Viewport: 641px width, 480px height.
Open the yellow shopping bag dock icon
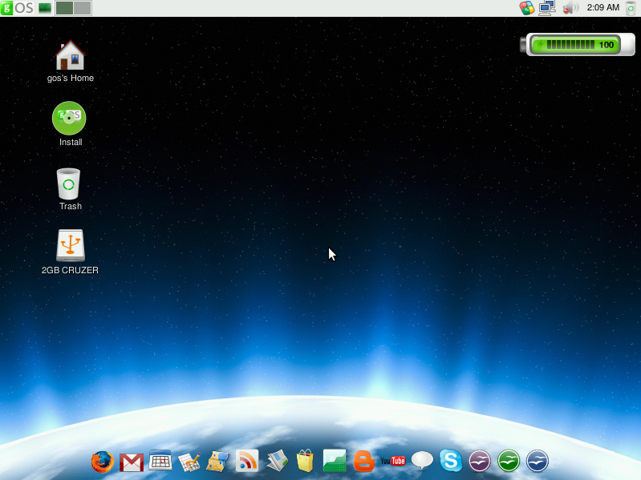pos(305,461)
